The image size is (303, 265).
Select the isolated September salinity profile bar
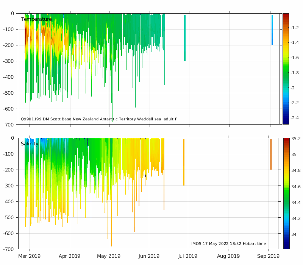click(x=271, y=154)
